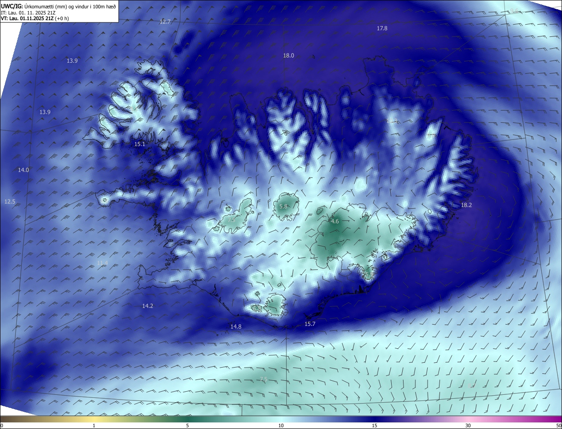This screenshot has height=429, width=562.
Task: Select the 14.0 value label
Action: coord(23,170)
